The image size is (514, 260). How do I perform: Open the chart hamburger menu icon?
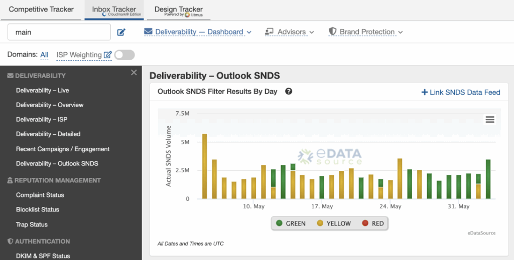coord(490,119)
